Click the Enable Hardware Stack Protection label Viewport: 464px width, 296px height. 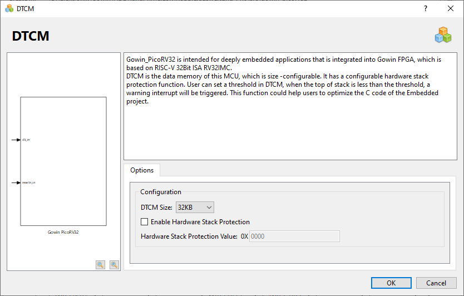(200, 221)
